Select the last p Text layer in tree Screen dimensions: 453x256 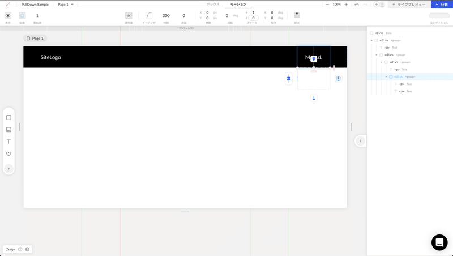(409, 91)
